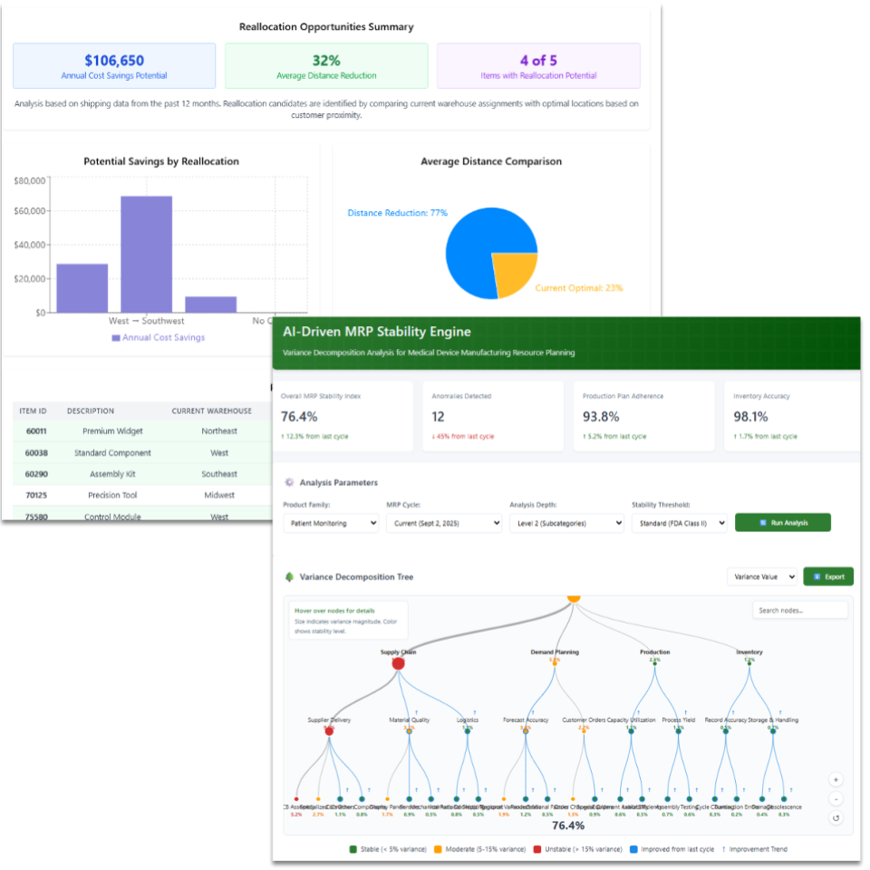This screenshot has width=870, height=870.
Task: Reset the tree view using the circular arrow icon
Action: 836,818
